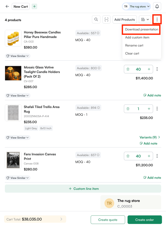Click green plus to add new cart
Image resolution: width=166 pixels, height=228 pixels.
tap(34, 6)
